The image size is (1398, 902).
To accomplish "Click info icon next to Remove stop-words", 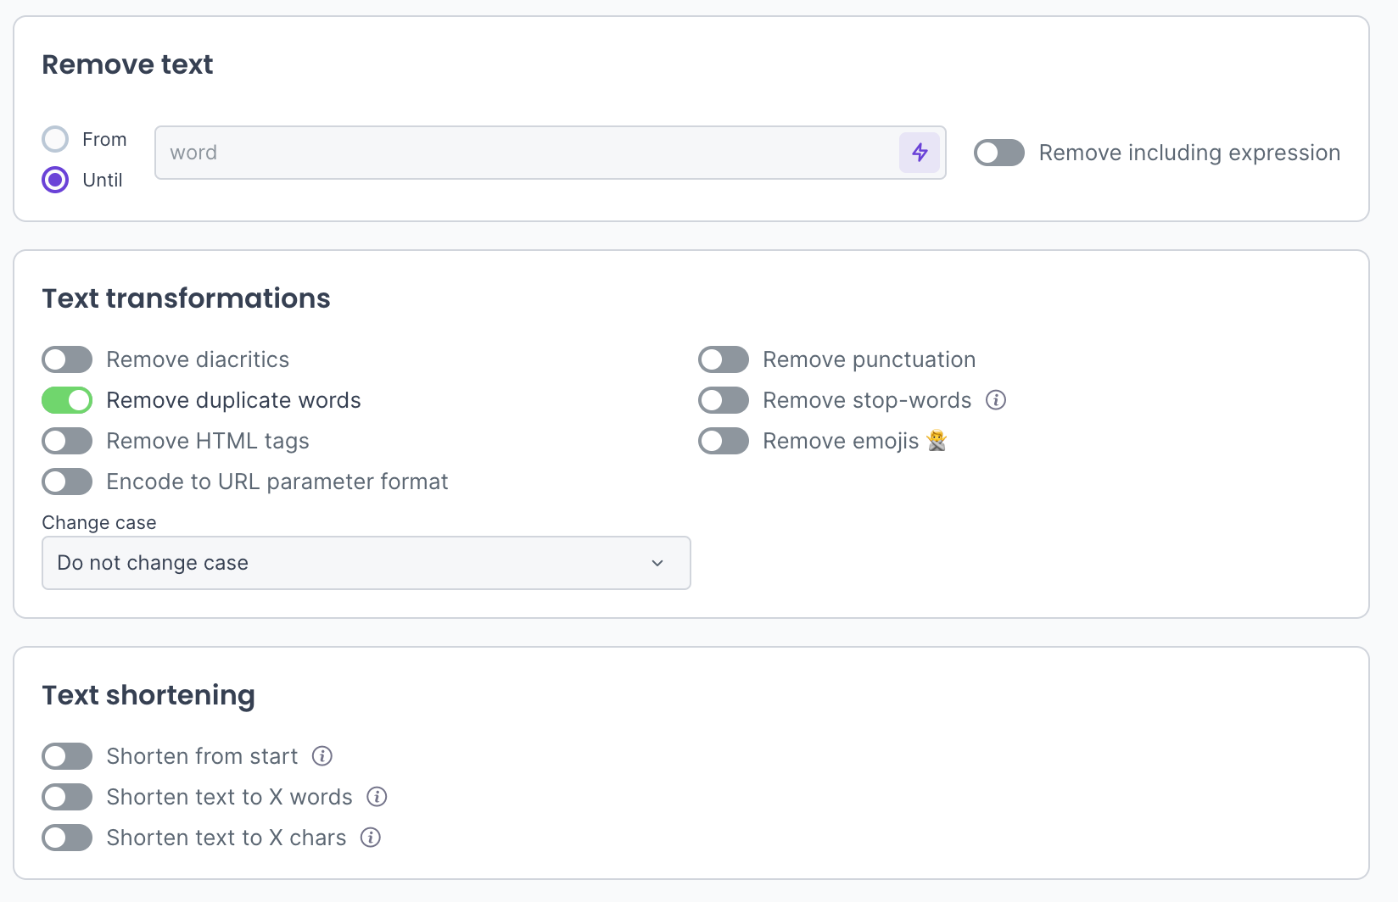I will tap(996, 400).
